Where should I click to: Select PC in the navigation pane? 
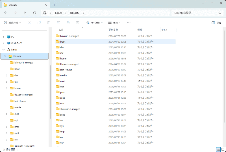click(x=11, y=37)
